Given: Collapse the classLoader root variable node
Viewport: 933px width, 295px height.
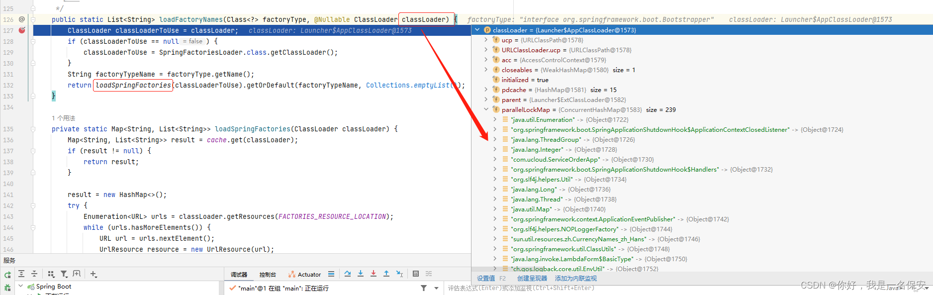Looking at the screenshot, I should coord(477,30).
